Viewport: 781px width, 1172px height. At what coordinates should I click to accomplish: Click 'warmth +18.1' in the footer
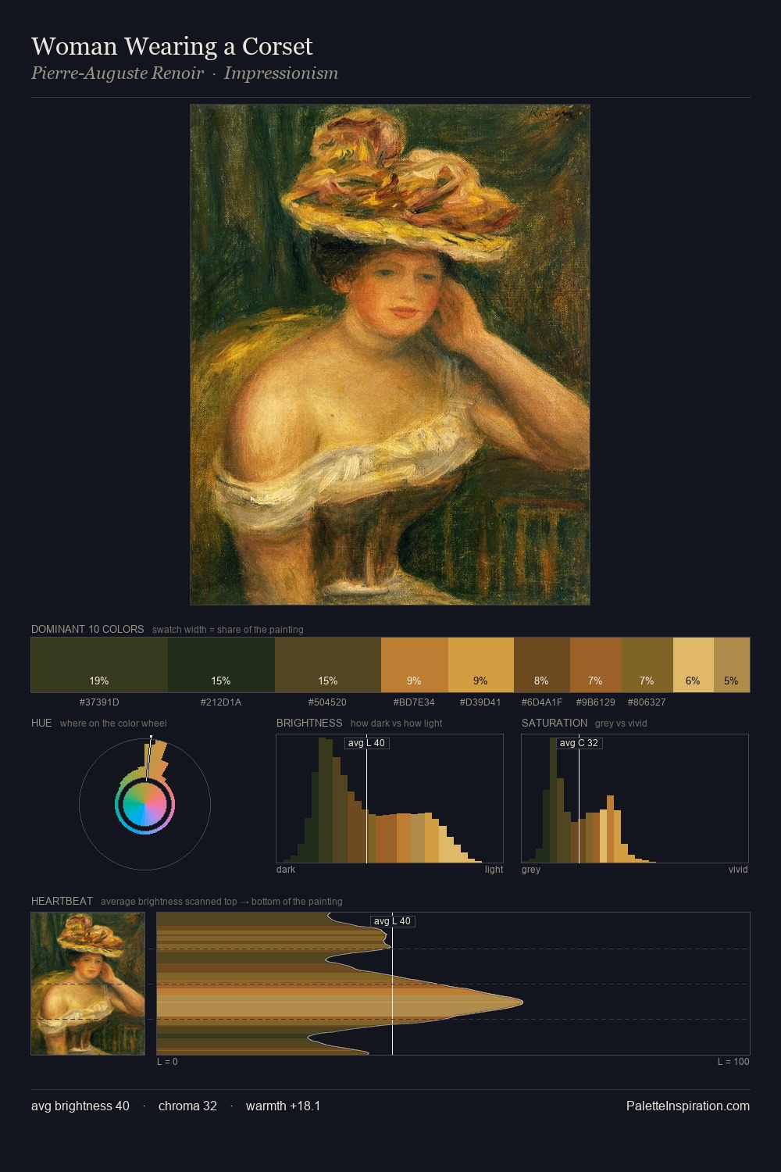click(284, 1106)
